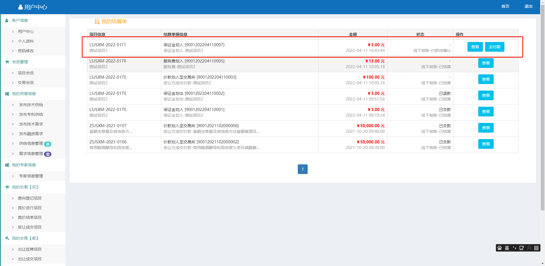Open the 我的专家信息 section
Screen dimensions: 545x266
pyautogui.click(x=24, y=165)
